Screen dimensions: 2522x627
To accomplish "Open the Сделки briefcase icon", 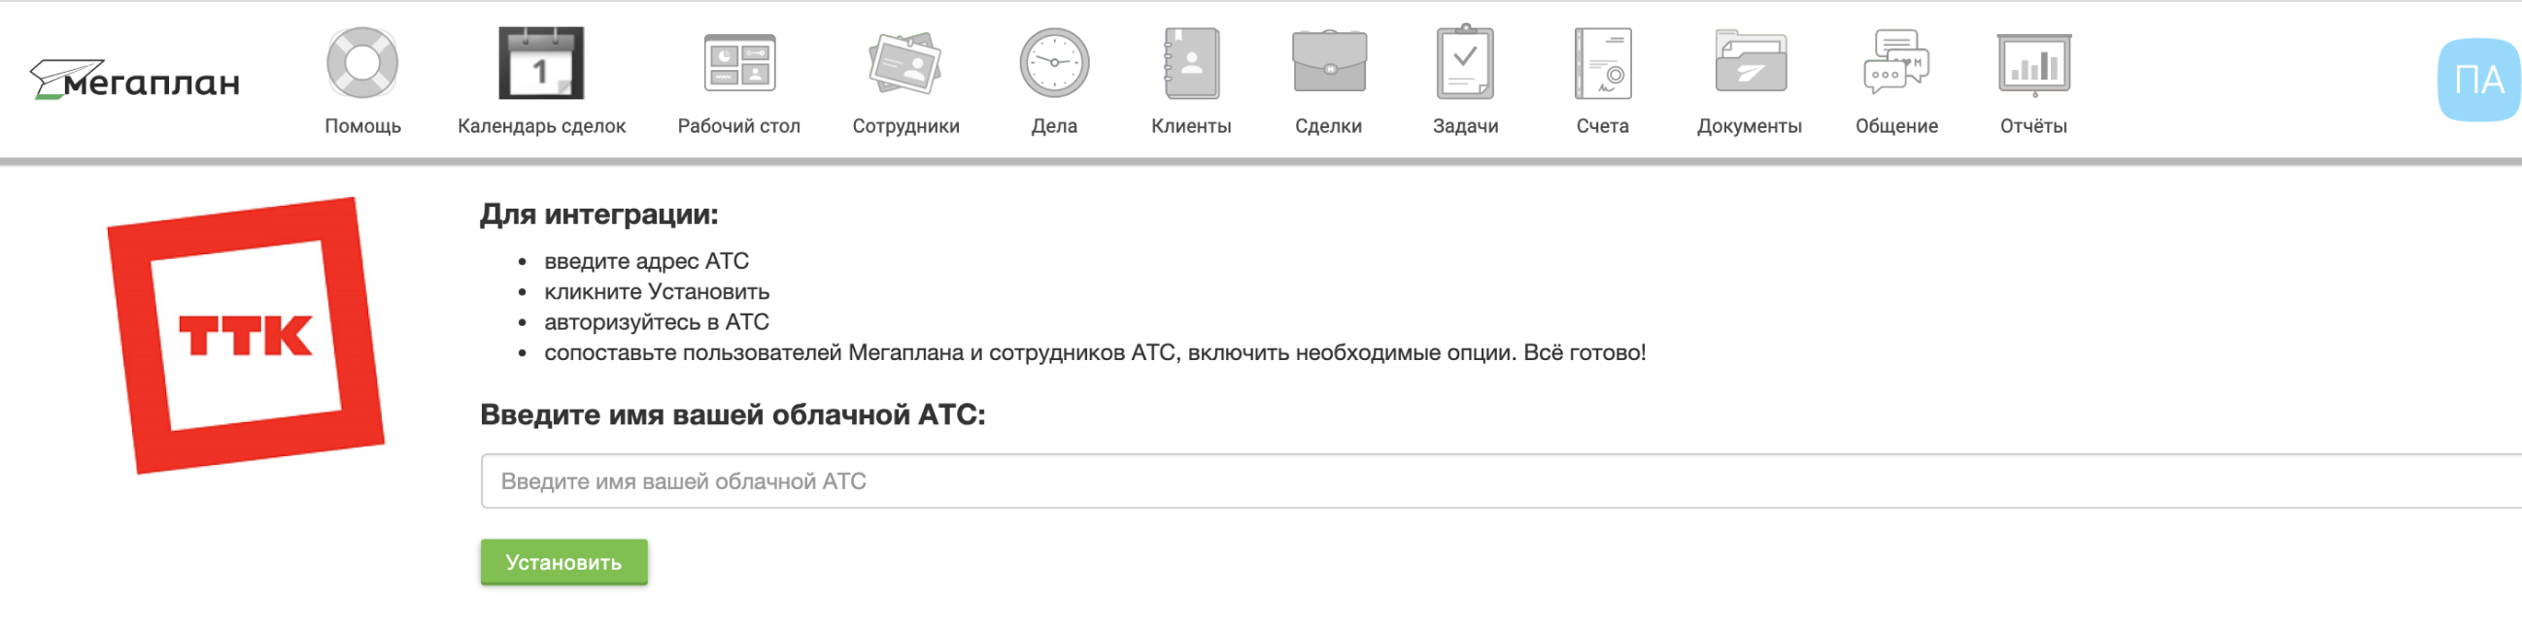I will (x=1329, y=64).
